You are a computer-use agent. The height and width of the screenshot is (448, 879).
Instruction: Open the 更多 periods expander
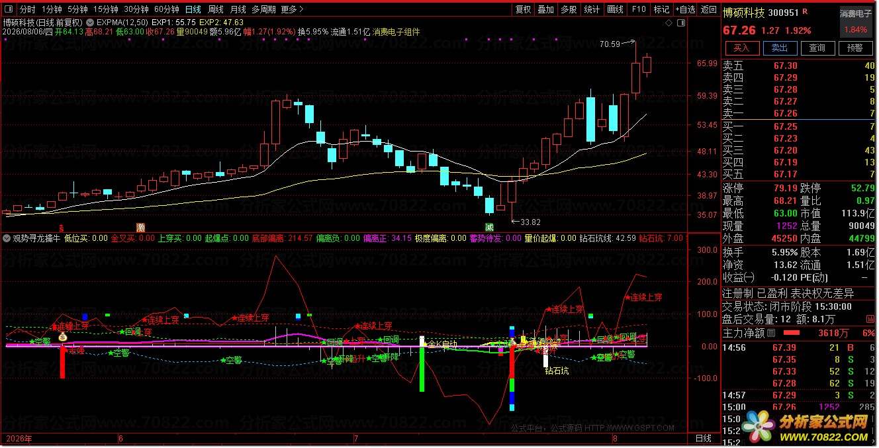pos(292,9)
